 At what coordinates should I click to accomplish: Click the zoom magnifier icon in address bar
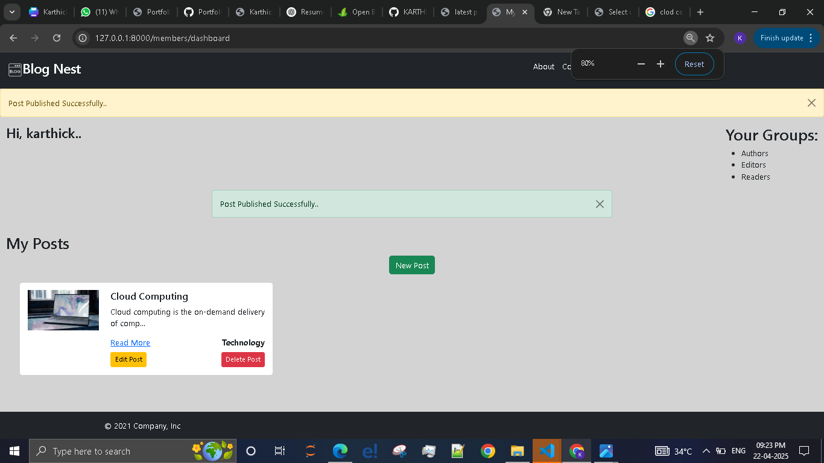(690, 38)
